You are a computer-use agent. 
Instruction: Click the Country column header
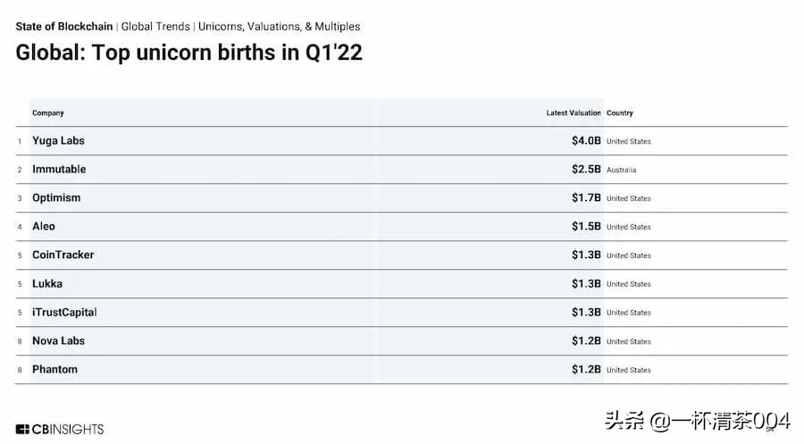tap(620, 113)
